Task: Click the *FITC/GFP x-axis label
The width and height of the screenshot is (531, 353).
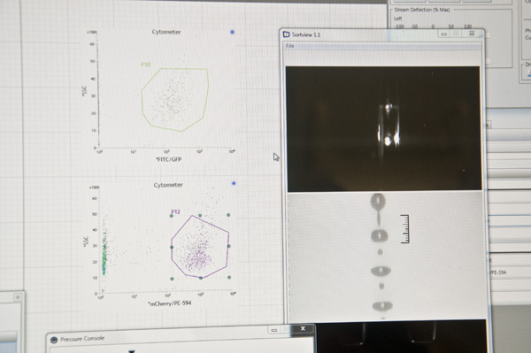Action: coord(169,159)
